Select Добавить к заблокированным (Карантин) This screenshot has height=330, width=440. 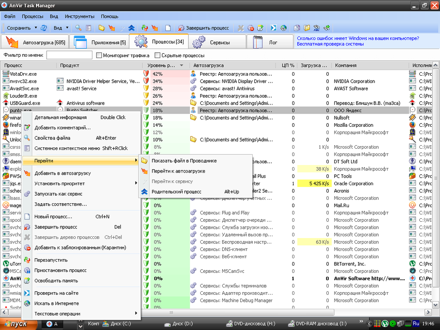(81, 247)
